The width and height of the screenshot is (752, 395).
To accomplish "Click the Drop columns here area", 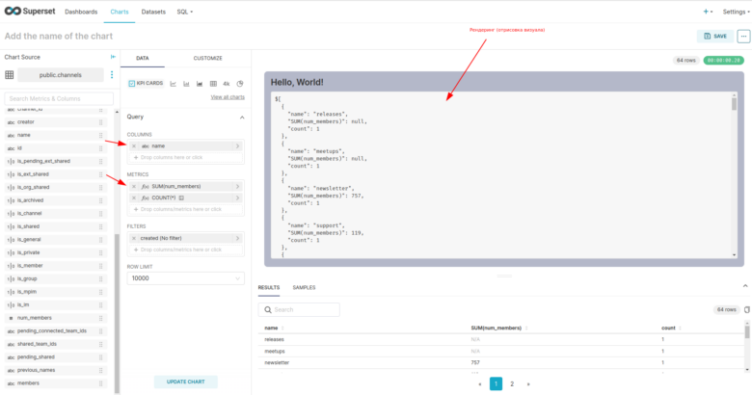I will coord(186,158).
